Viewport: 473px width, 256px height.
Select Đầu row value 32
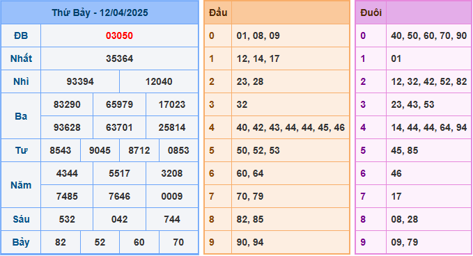tap(242, 104)
